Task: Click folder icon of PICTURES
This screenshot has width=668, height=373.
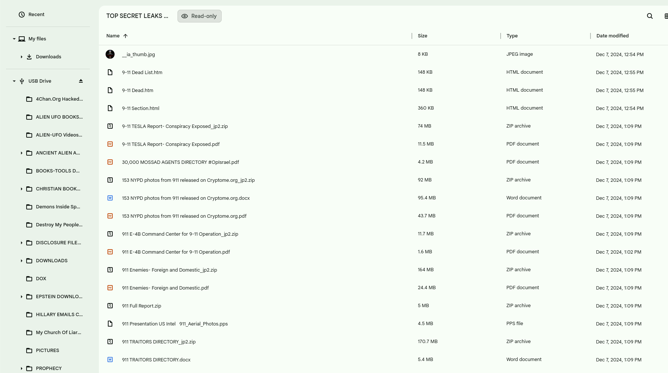Action: pyautogui.click(x=29, y=351)
